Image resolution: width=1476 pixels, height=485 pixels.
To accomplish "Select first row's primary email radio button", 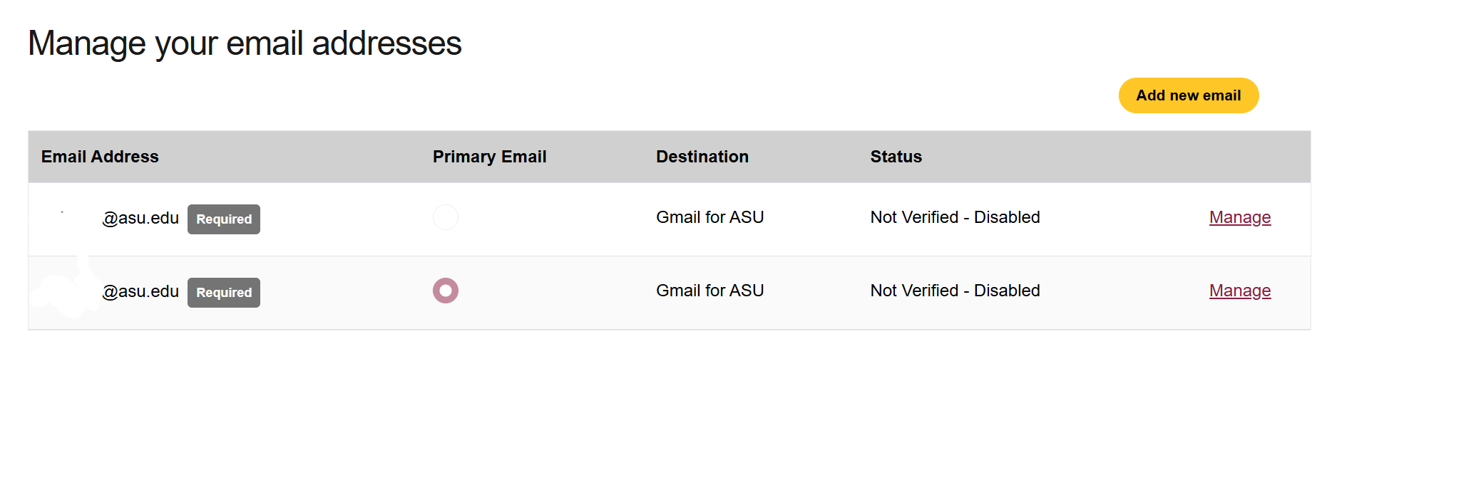I will pos(446,217).
